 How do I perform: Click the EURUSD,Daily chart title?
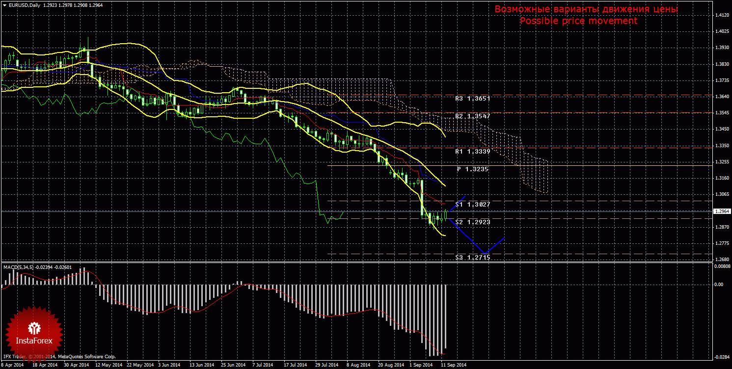coord(25,5)
